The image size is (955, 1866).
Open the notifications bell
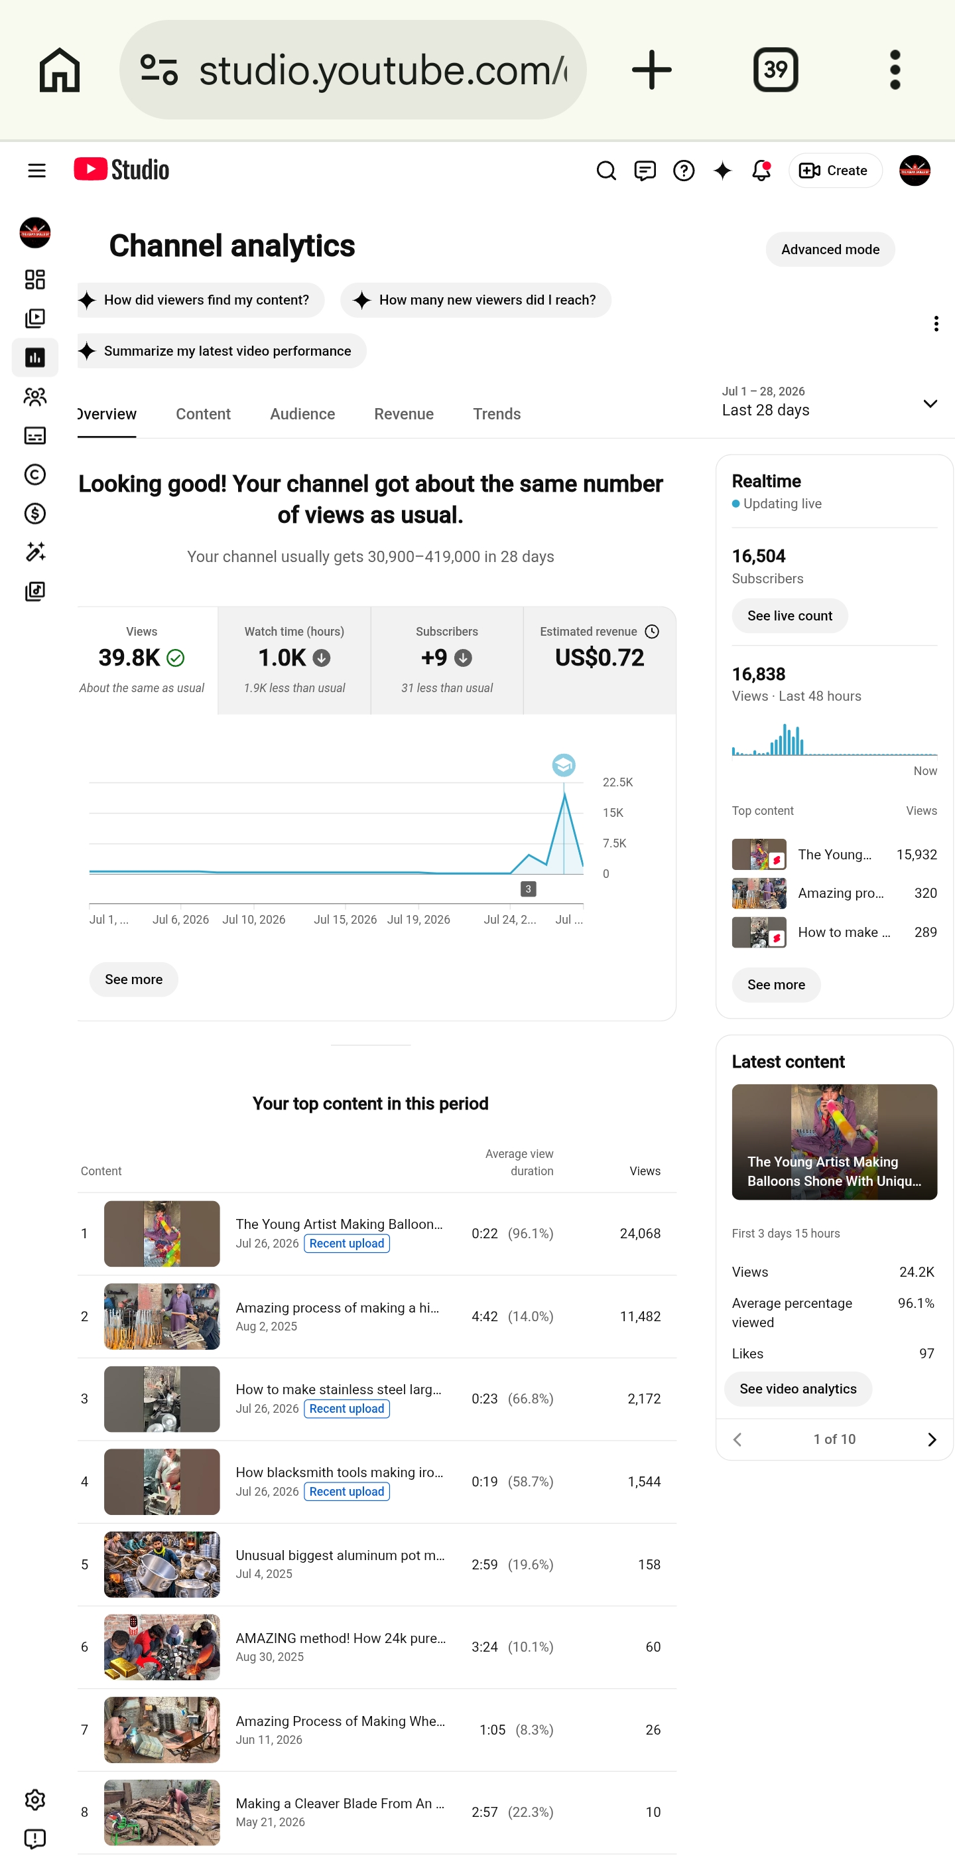[761, 171]
